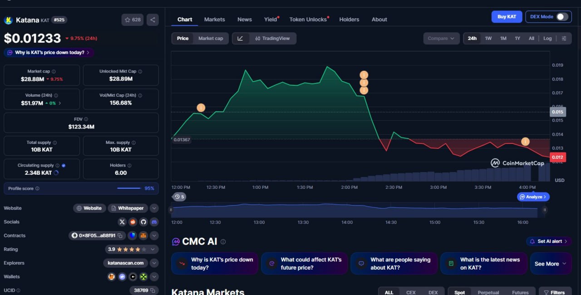Switch to line chart icon view
The image size is (581, 295).
point(241,39)
